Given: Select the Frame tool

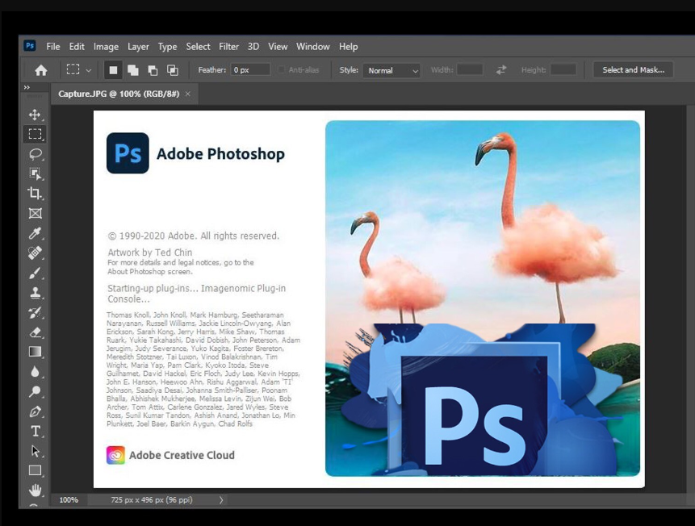Looking at the screenshot, I should click(x=35, y=213).
